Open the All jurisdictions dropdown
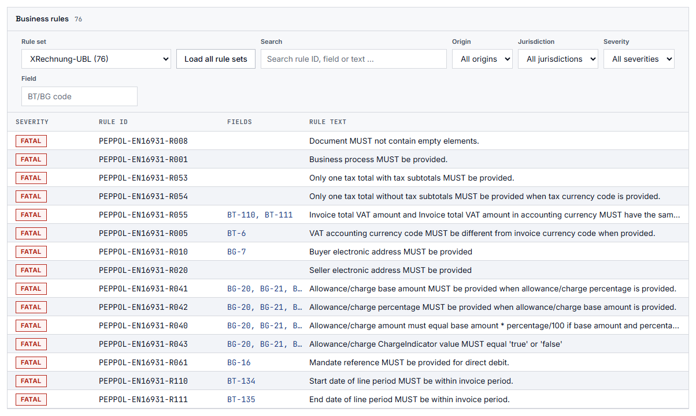The image size is (696, 416). click(558, 59)
